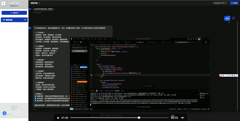240x121 pixels.
Task: Click the user avatar beside 你好 message
Action: coord(233,18)
